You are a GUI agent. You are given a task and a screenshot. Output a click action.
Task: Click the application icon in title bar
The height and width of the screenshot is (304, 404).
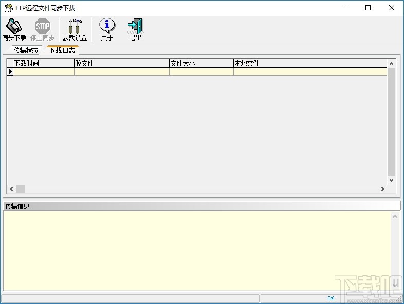9,8
